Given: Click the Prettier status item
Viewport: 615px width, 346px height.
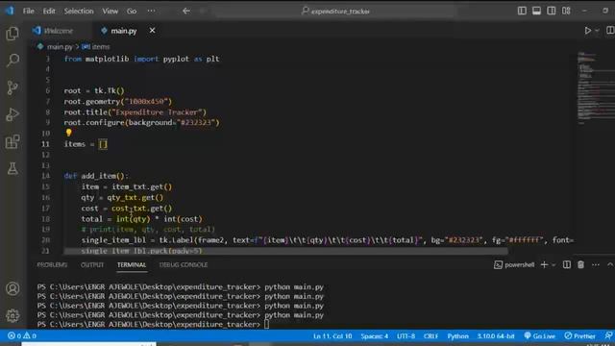Looking at the screenshot, I should tap(579, 335).
